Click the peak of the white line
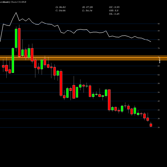This screenshot has height=167, width=167. click(x=16, y=13)
